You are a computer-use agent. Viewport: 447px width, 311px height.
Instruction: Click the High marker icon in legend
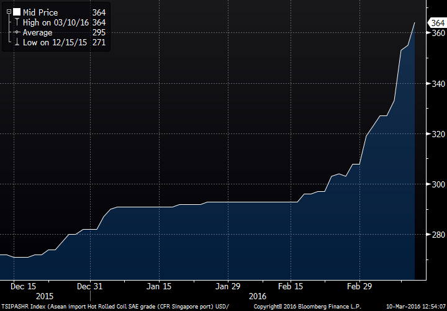pos(17,22)
